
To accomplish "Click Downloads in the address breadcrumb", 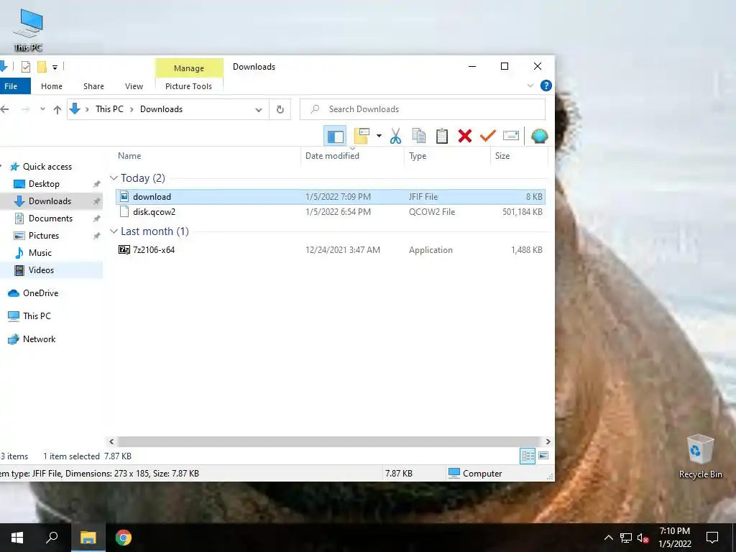I will pos(162,109).
